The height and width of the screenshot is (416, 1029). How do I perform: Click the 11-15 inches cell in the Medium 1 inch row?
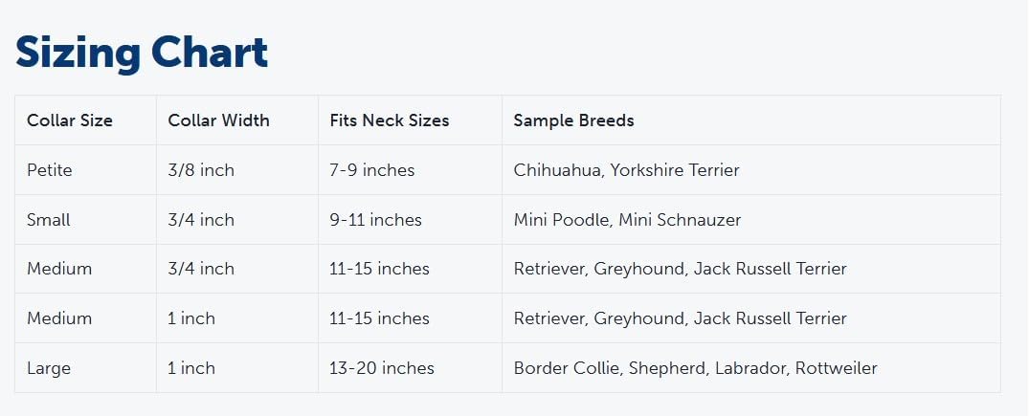(x=379, y=318)
